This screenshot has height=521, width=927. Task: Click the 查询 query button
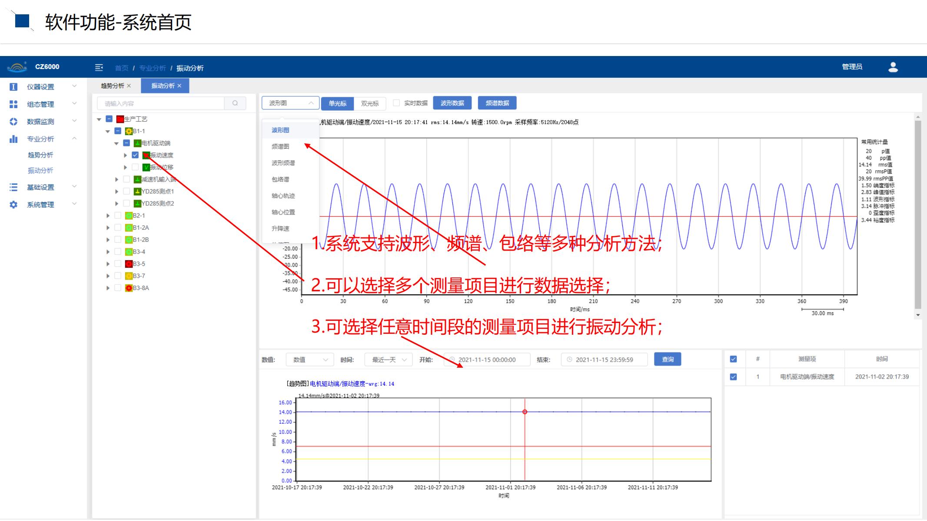point(668,359)
